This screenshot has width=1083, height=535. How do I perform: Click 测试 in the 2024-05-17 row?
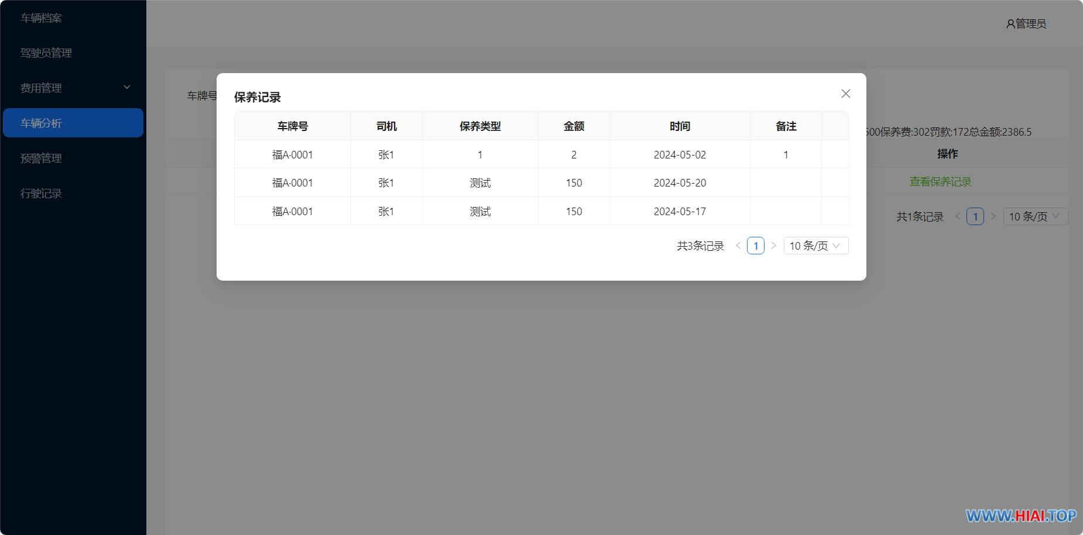(x=480, y=212)
